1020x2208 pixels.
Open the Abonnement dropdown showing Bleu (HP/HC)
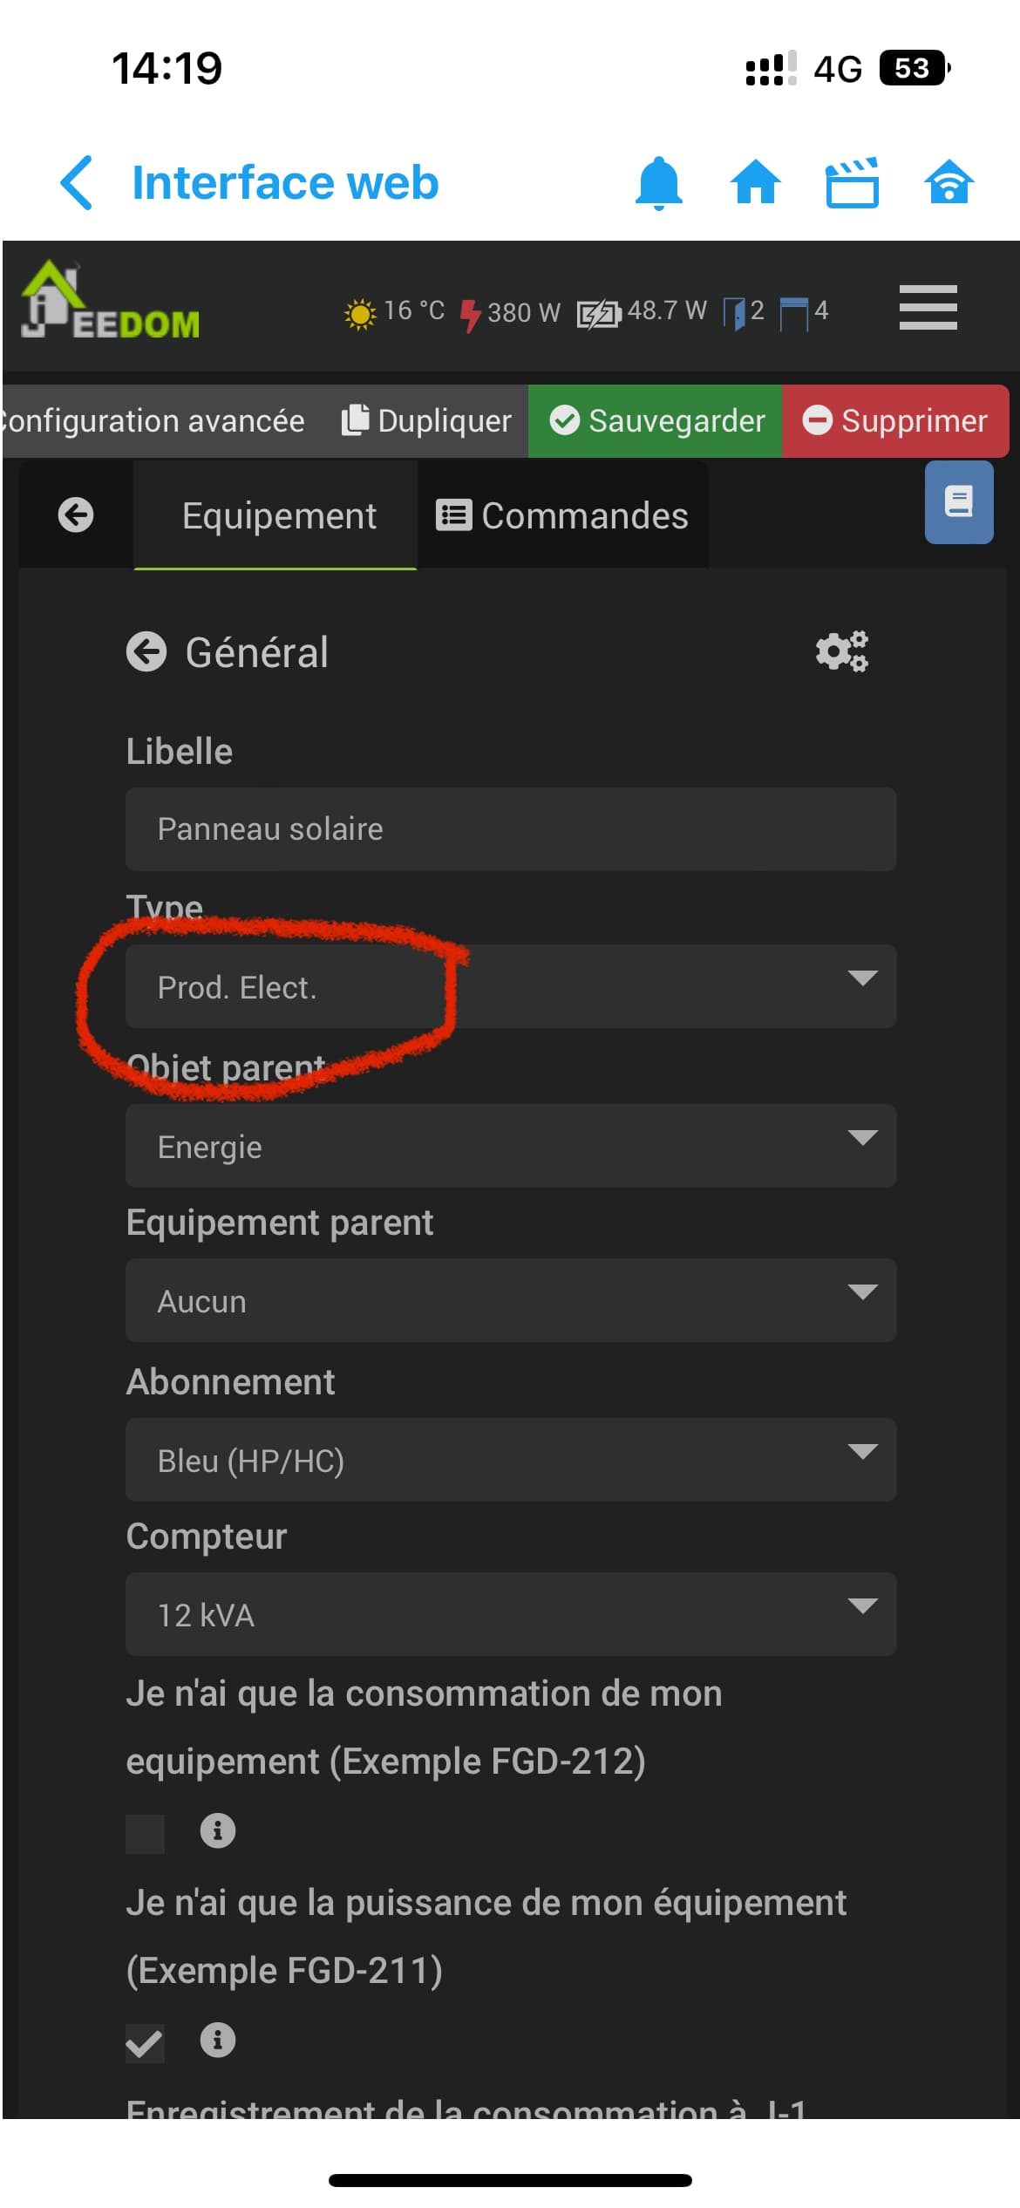pos(511,1460)
